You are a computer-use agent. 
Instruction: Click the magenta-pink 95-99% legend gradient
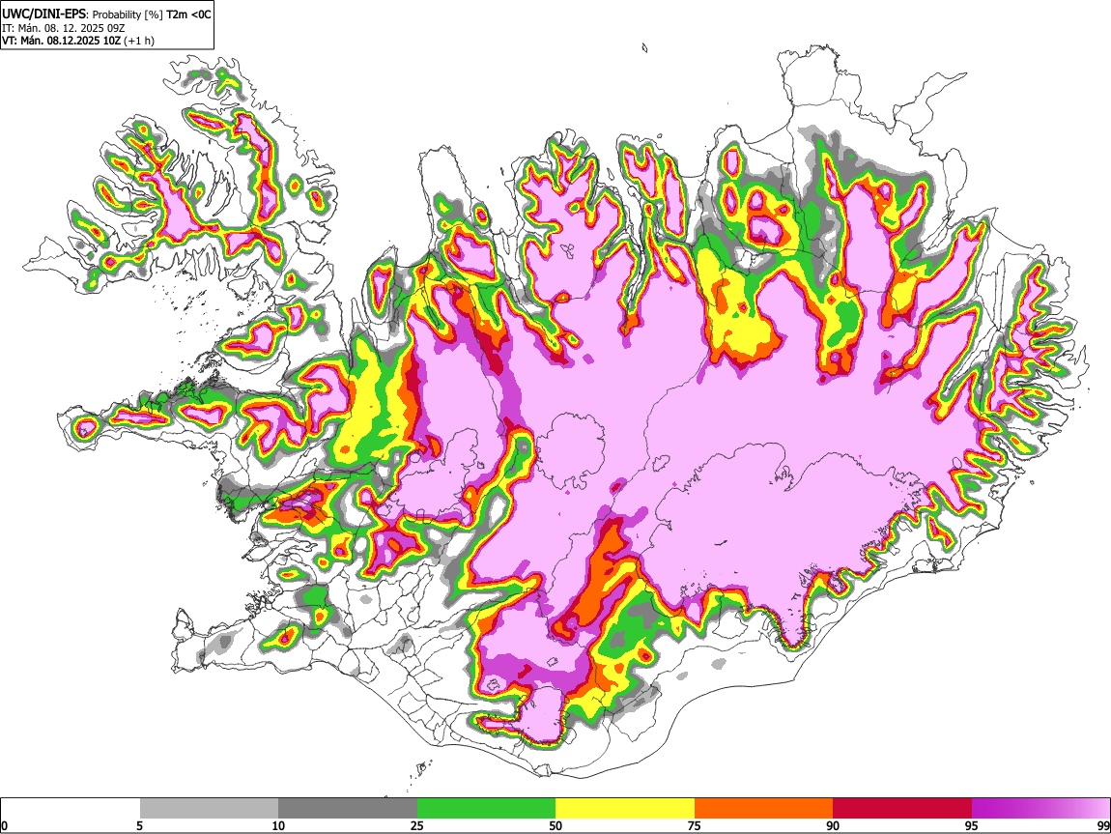pyautogui.click(x=1040, y=808)
